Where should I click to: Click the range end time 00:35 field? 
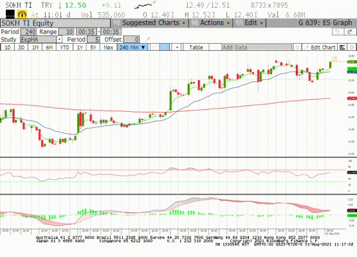(x=111, y=31)
